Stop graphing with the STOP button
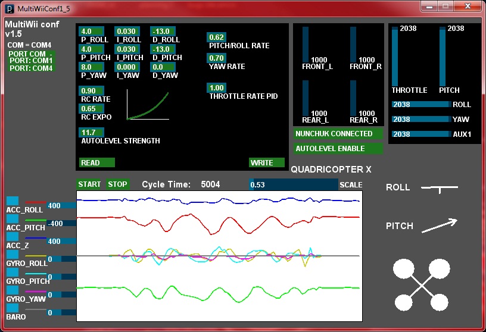Image resolution: width=486 pixels, height=332 pixels. [117, 184]
